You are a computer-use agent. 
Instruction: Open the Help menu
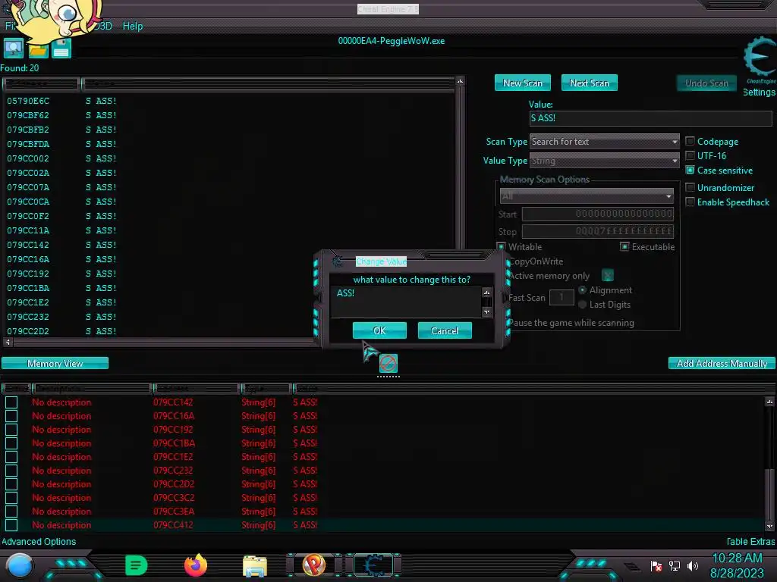pyautogui.click(x=133, y=27)
